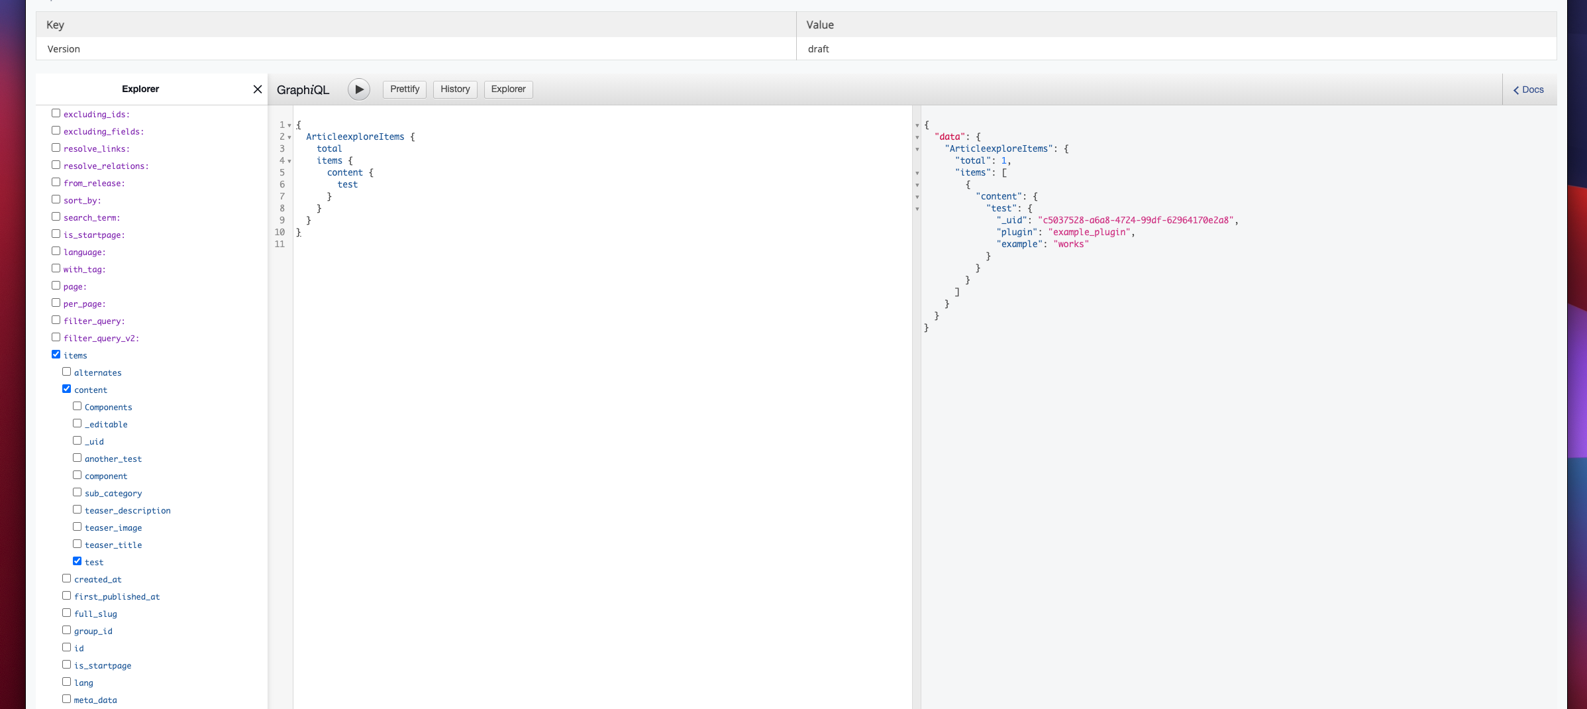
Task: Close the Explorer panel with the X icon
Action: [258, 89]
